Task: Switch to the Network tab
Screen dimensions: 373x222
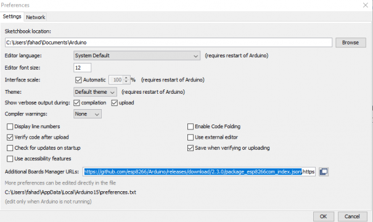Action: click(35, 17)
